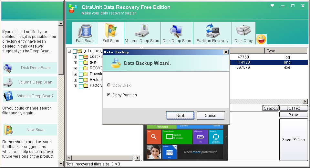Open Disk Deep Scan in the toolbar

[177, 33]
